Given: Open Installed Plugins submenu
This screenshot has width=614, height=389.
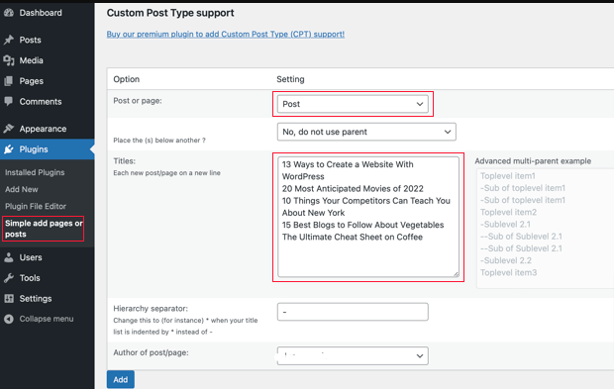Looking at the screenshot, I should 35,172.
